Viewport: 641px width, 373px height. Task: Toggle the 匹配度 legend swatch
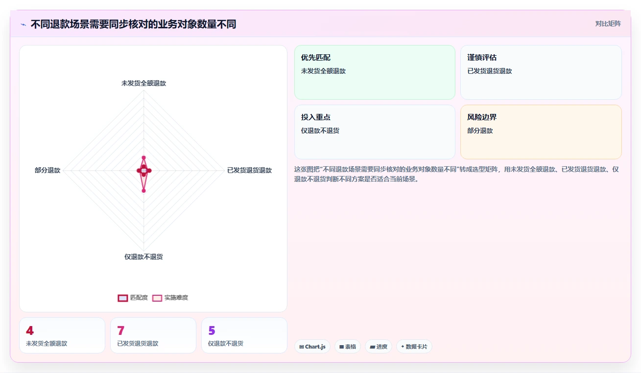tap(123, 298)
